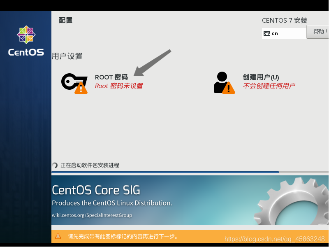Click the warning triangle in orange bar

coord(58,236)
